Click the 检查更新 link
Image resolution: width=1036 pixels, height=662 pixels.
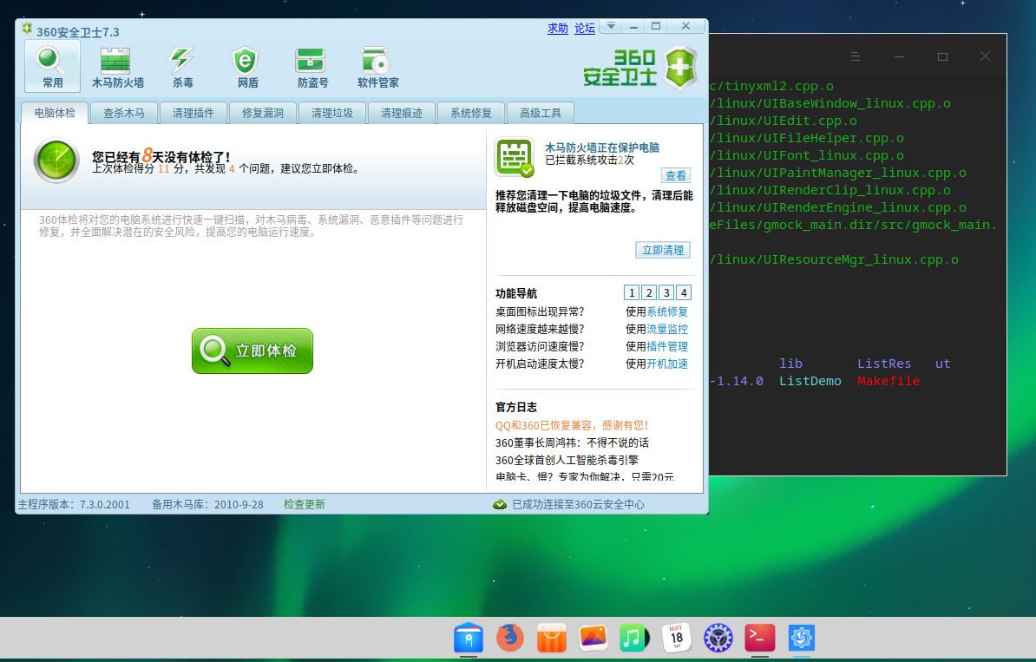(305, 504)
